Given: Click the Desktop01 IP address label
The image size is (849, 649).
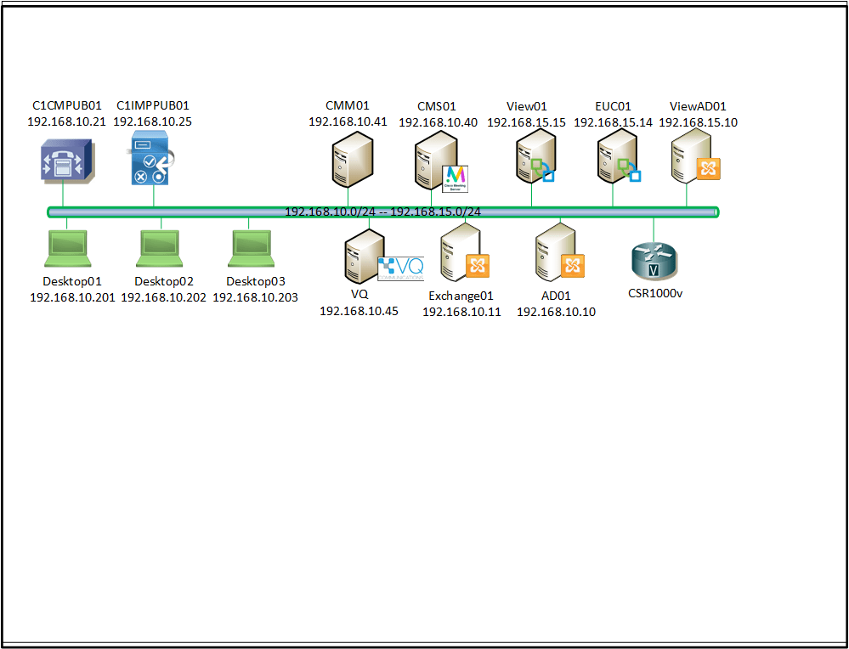Looking at the screenshot, I should (x=71, y=298).
